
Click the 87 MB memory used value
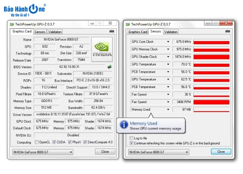pyautogui.click(x=182, y=109)
